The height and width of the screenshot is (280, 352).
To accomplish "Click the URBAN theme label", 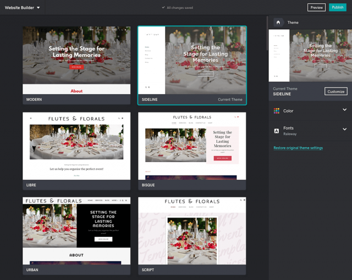I will [32, 270].
